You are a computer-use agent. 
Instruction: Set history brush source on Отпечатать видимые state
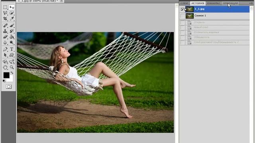pos(182,33)
